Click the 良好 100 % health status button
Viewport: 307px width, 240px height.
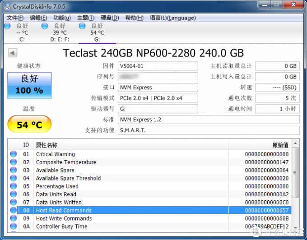click(29, 85)
